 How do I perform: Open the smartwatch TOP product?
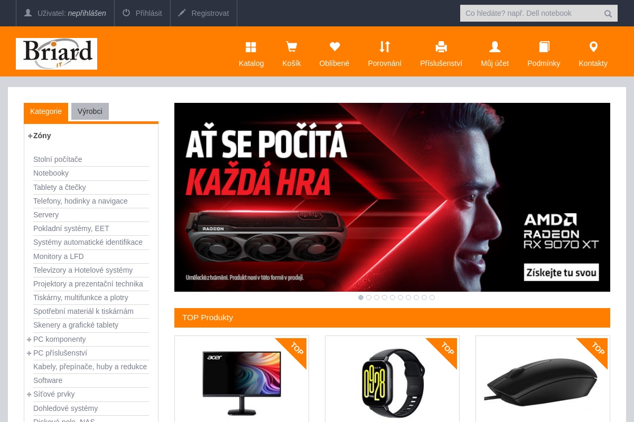(392, 382)
